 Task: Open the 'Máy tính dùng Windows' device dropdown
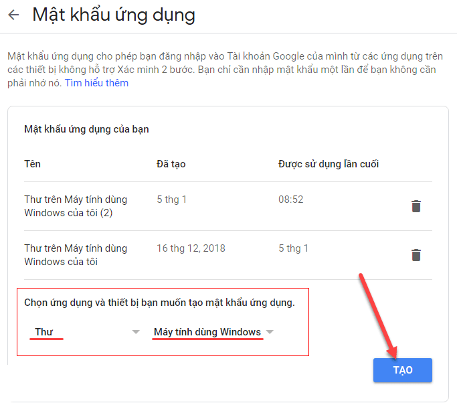pyautogui.click(x=207, y=332)
